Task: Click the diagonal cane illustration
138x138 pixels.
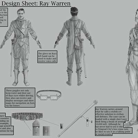Action: [78, 118]
